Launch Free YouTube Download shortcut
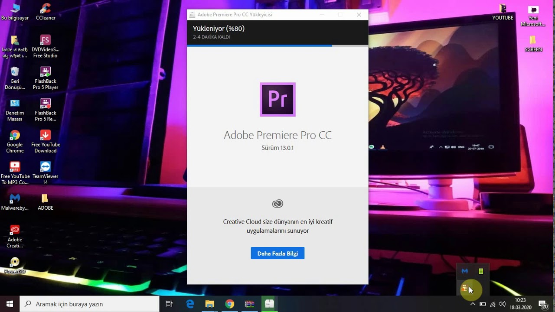The width and height of the screenshot is (555, 312). 46,142
